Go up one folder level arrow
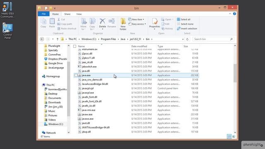The width and height of the screenshot is (265, 149). click(58, 39)
